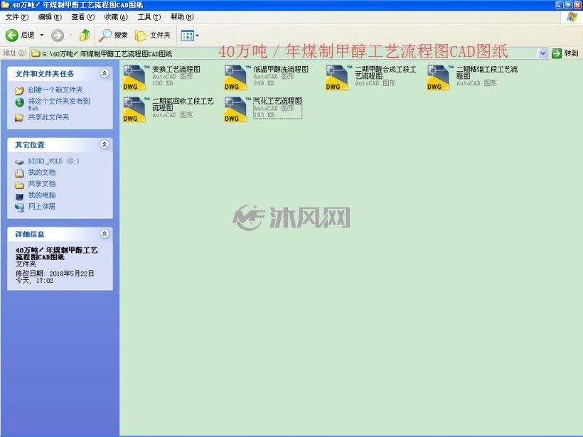Open the Search (搜索) toolbar button
The image size is (583, 437).
[x=113, y=36]
